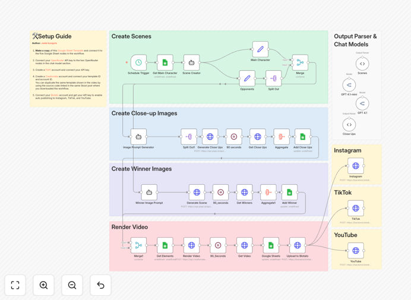The height and width of the screenshot is (300, 411).
Task: Zoom in on the workflow canvas
Action: 43,285
